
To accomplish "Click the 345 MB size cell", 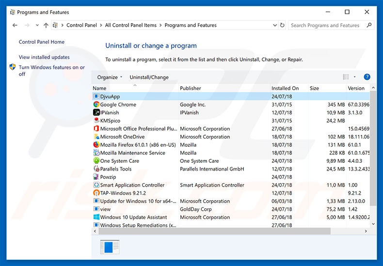I will pos(336,105).
